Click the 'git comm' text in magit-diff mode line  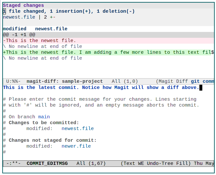[202, 81]
